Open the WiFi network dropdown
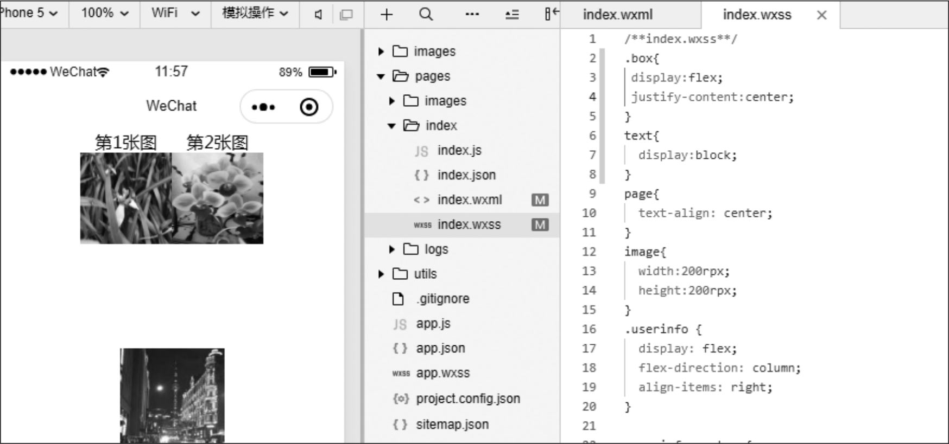This screenshot has height=444, width=949. tap(175, 13)
